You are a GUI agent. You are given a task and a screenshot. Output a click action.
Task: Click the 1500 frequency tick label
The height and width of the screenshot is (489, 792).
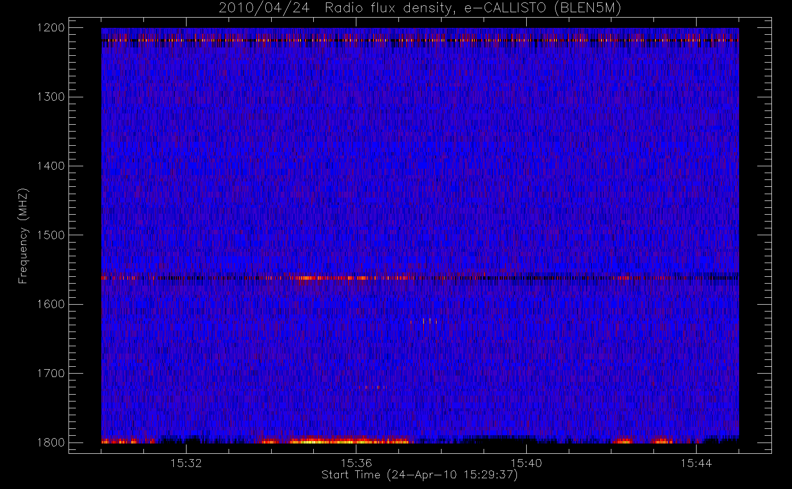51,235
